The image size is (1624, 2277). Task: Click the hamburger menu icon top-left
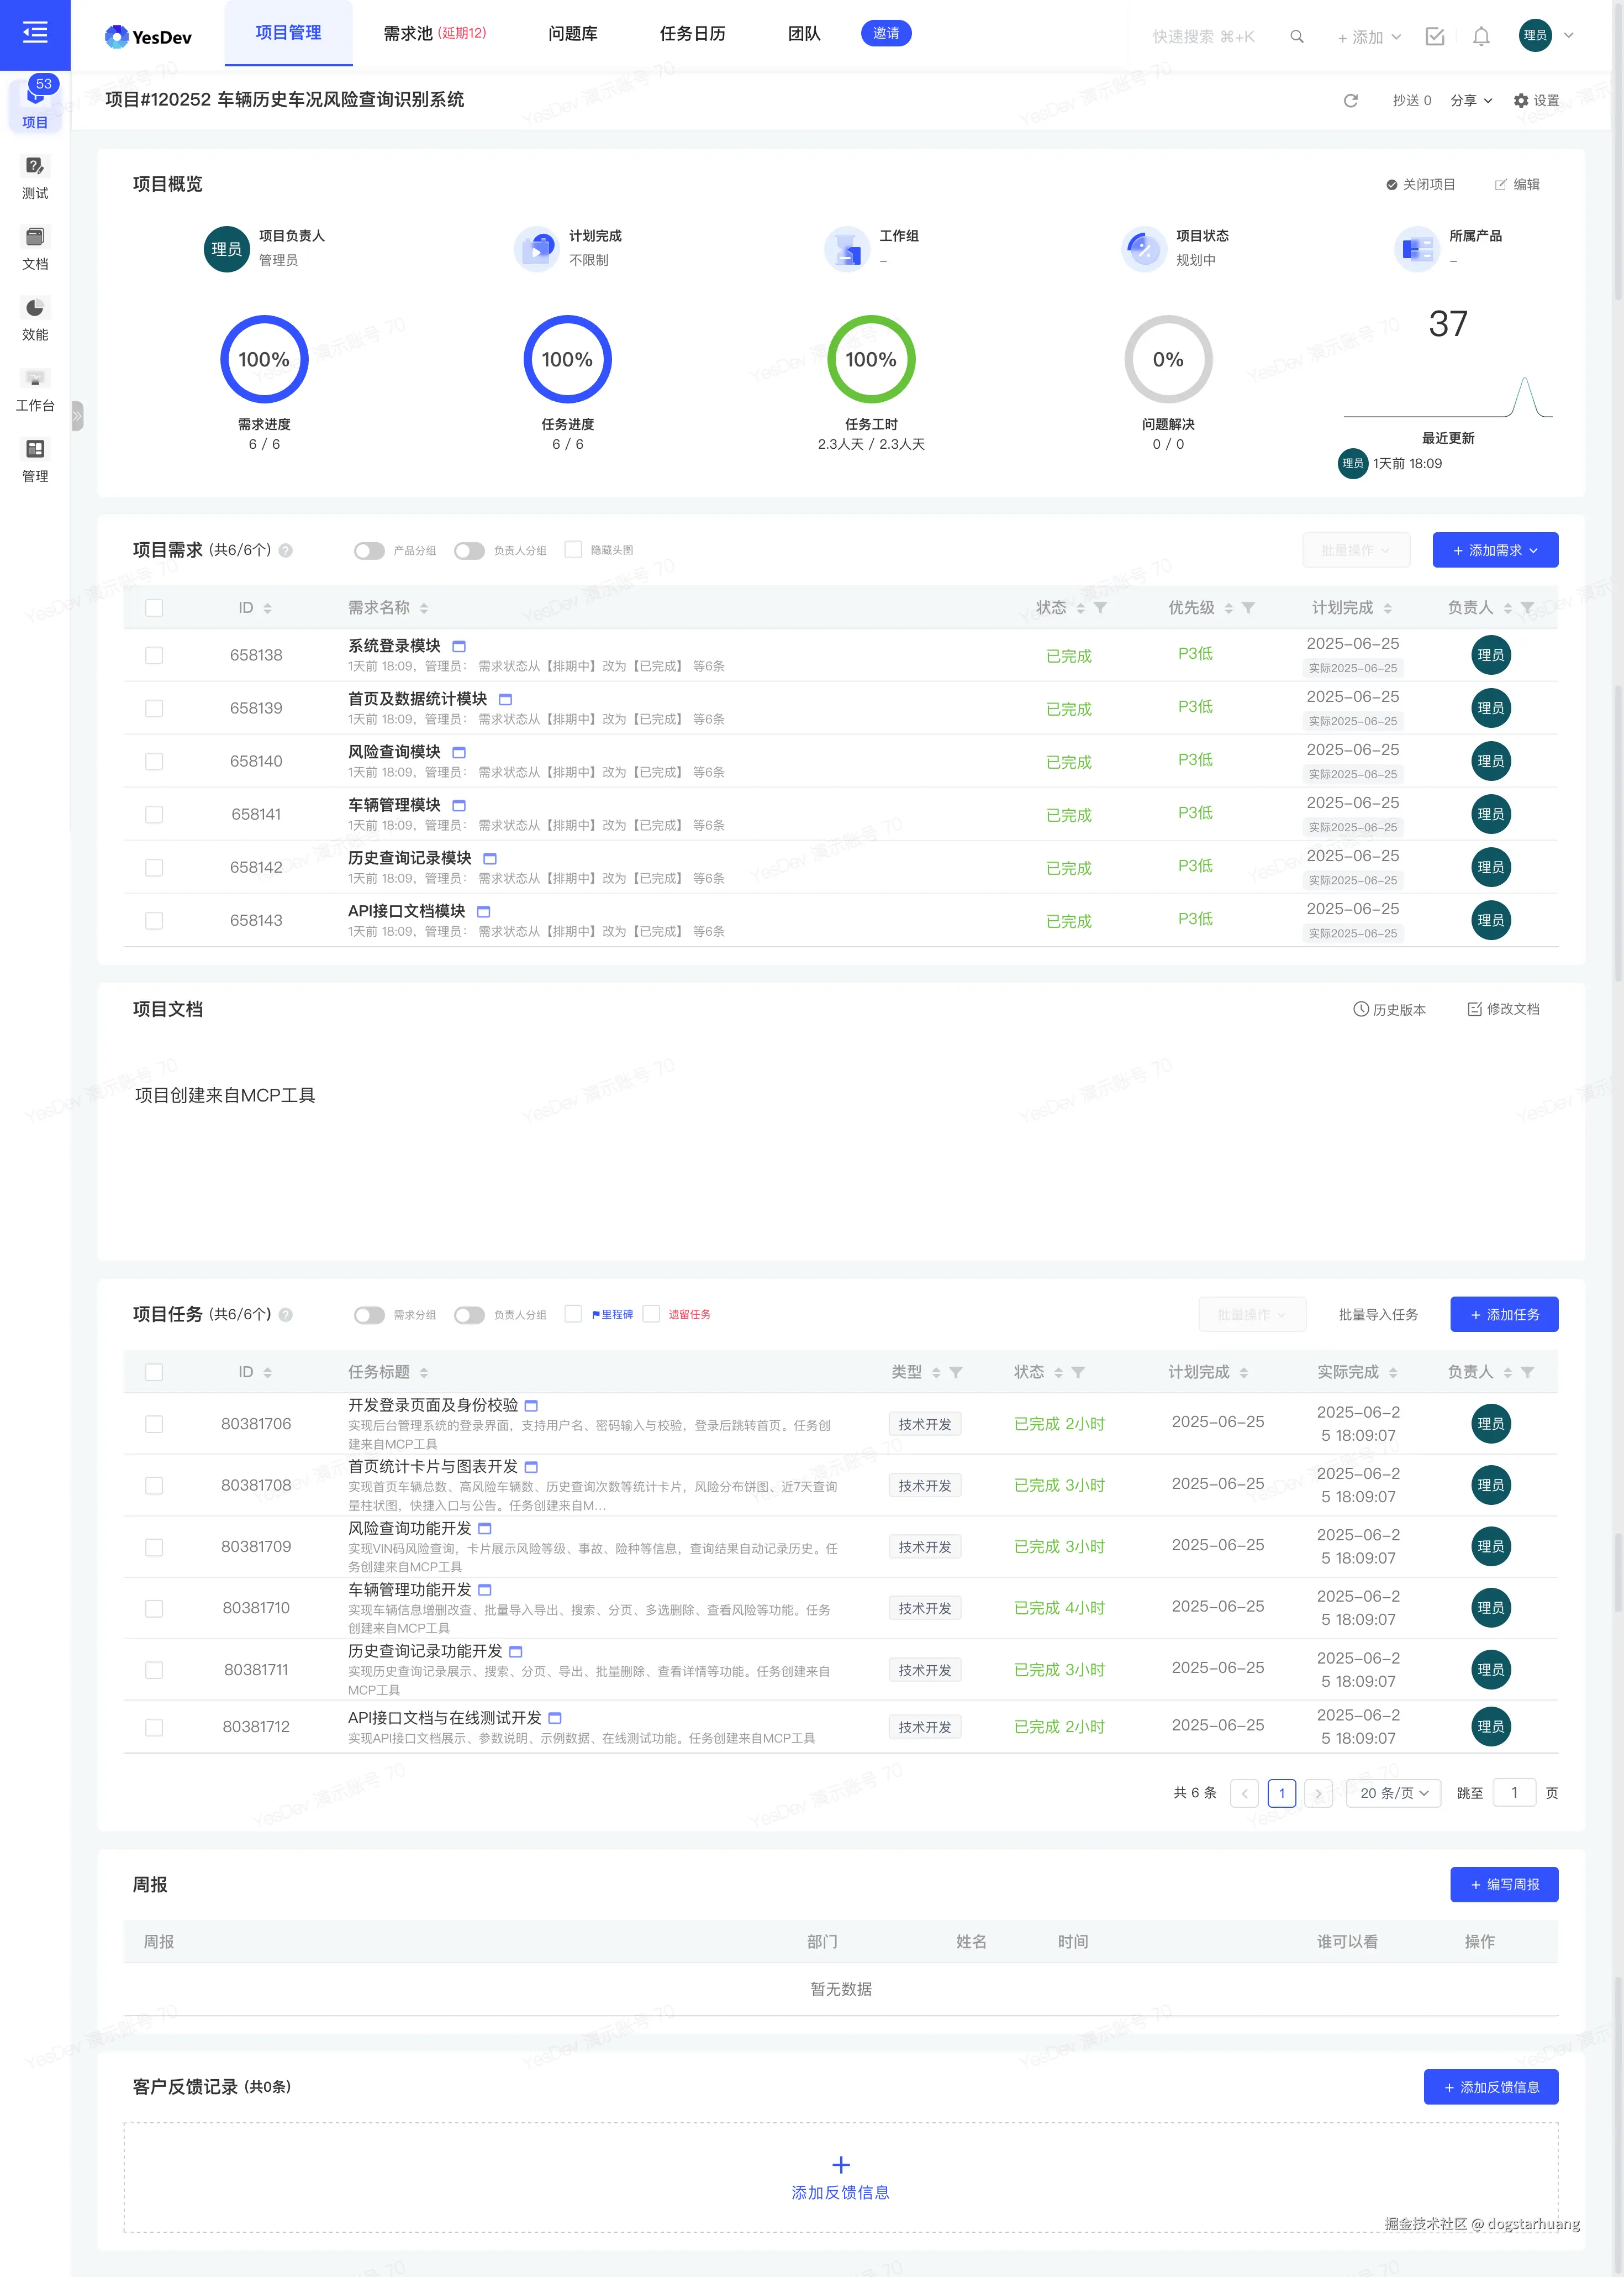pyautogui.click(x=35, y=33)
